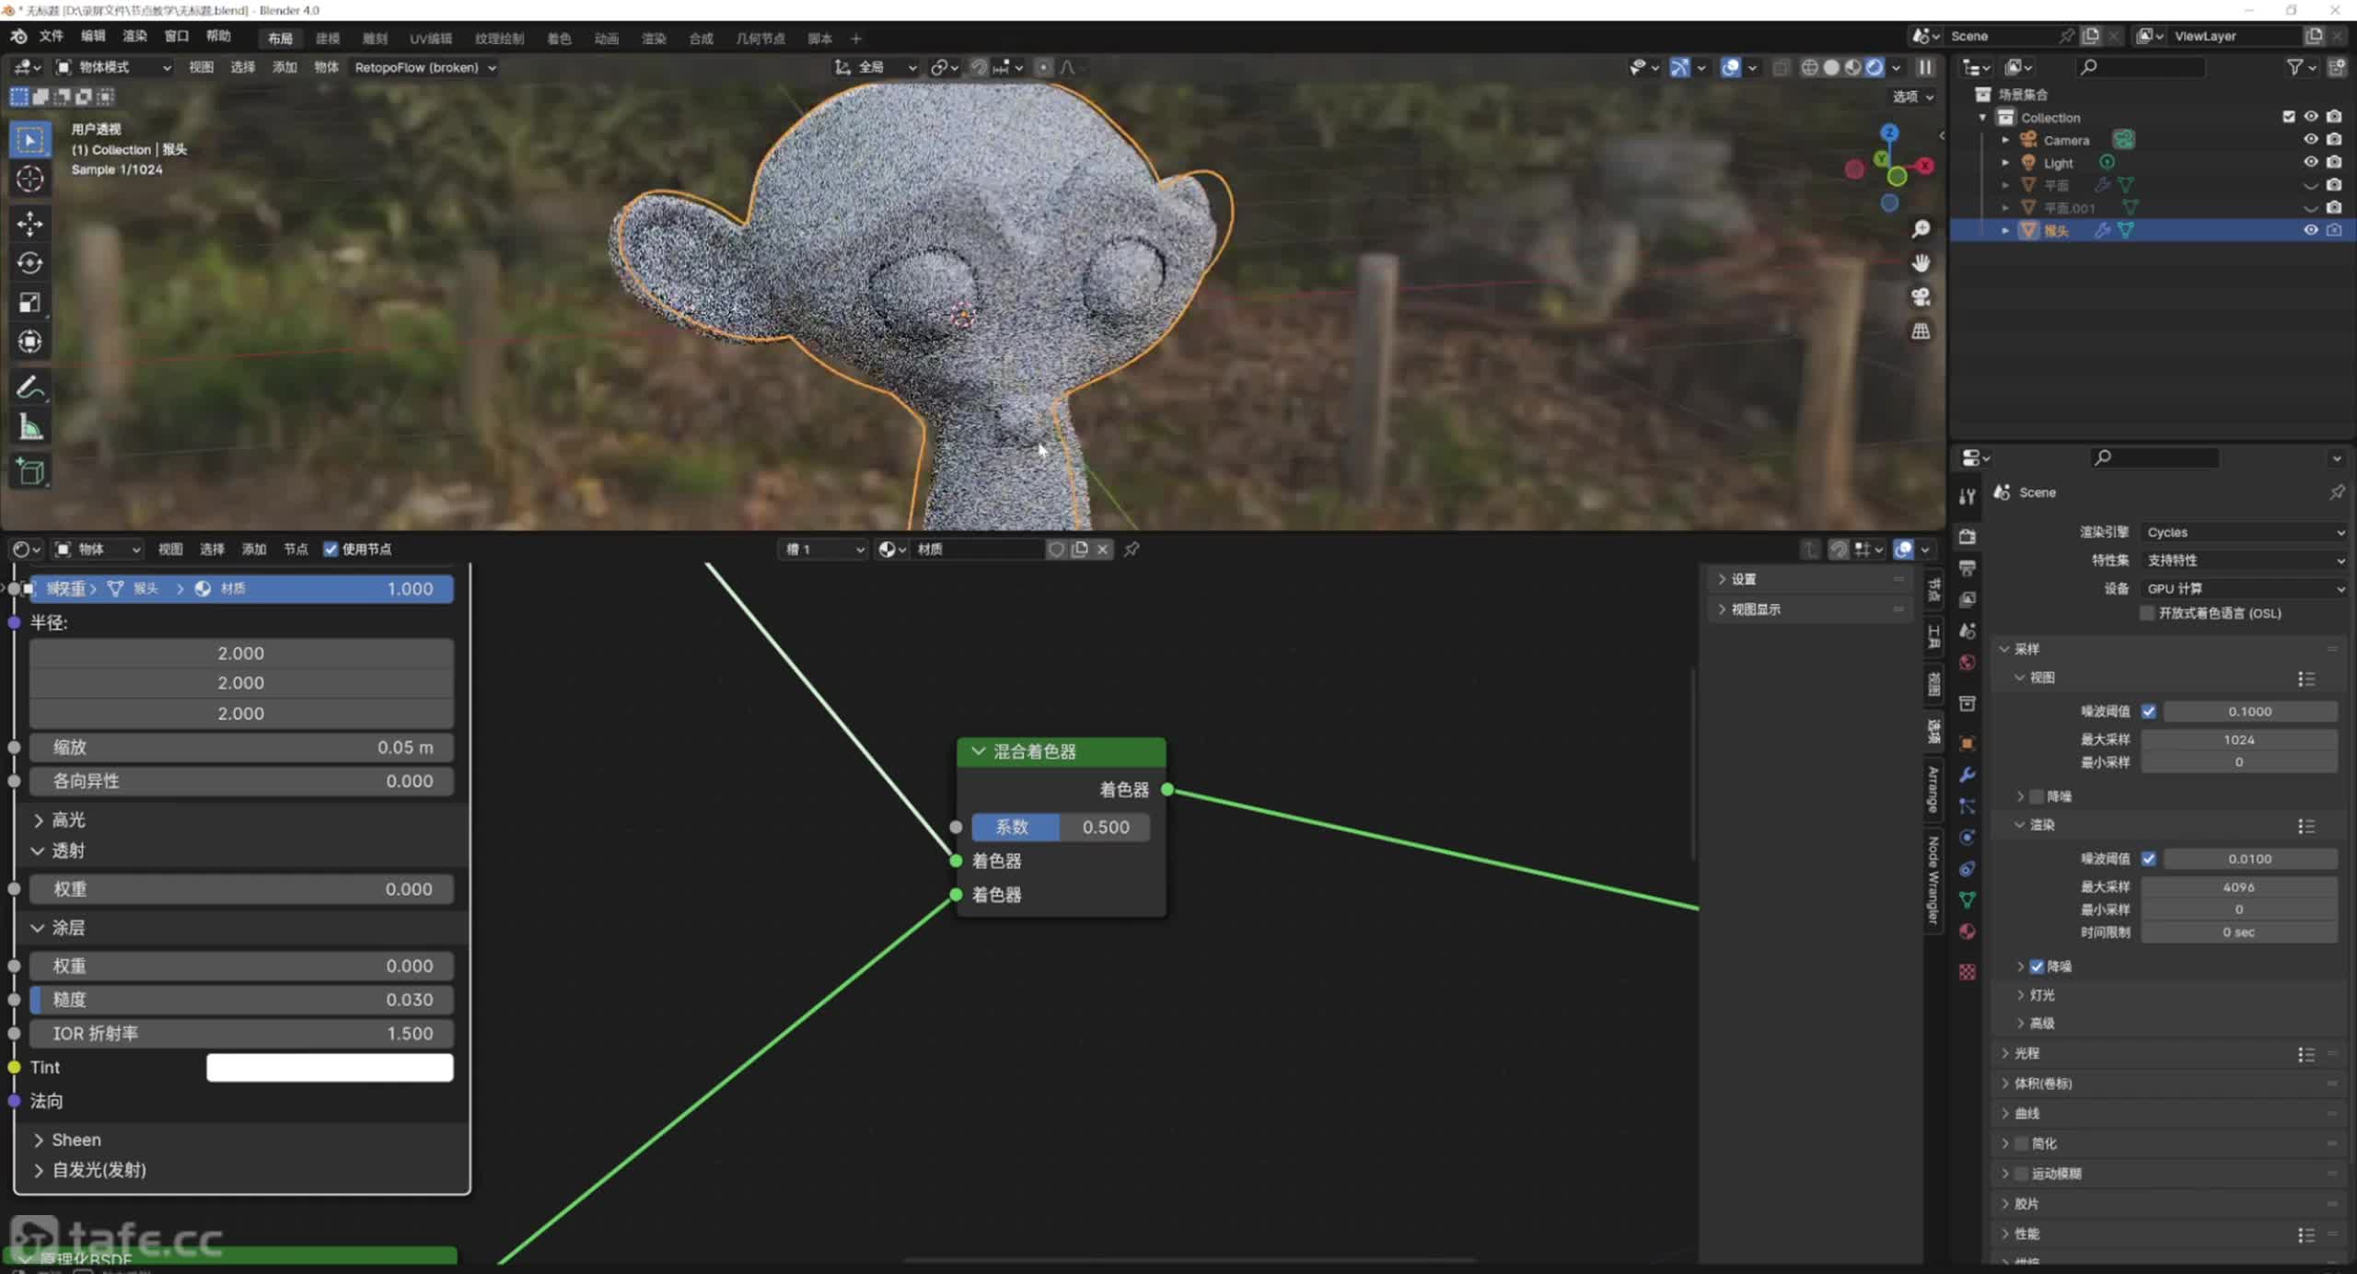Click the outliner search field
Image resolution: width=2357 pixels, height=1274 pixels.
point(2142,67)
